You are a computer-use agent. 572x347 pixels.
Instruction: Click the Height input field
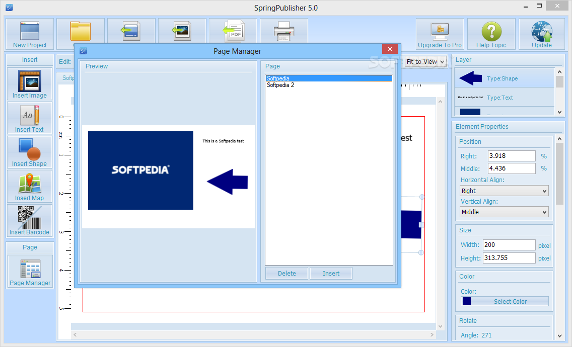coord(509,257)
